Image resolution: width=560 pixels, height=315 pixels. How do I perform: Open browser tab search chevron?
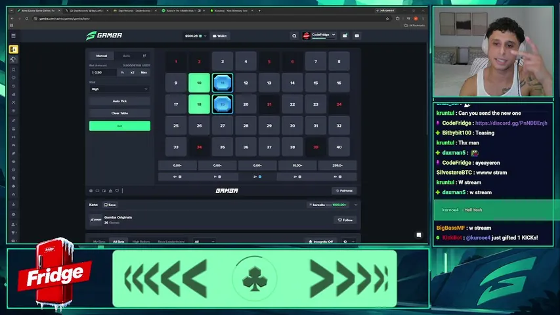tap(11, 10)
